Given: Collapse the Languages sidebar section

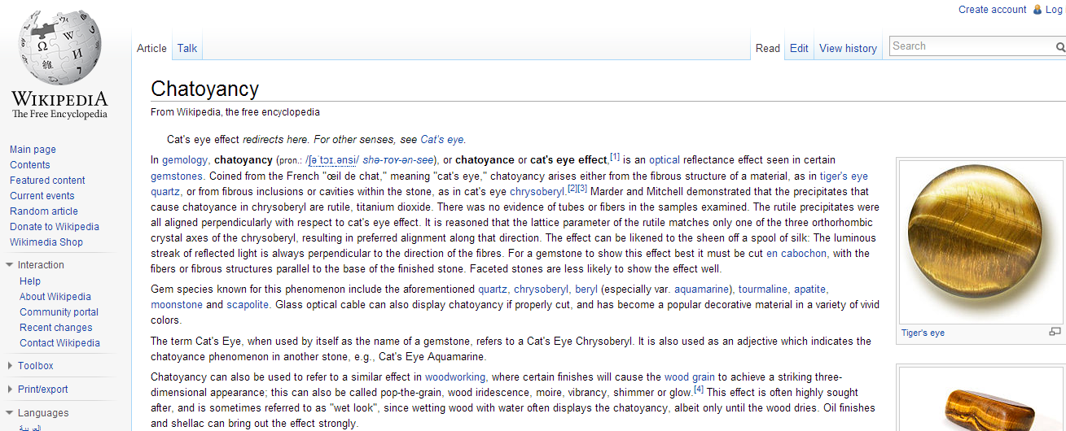Looking at the screenshot, I should click(x=10, y=413).
